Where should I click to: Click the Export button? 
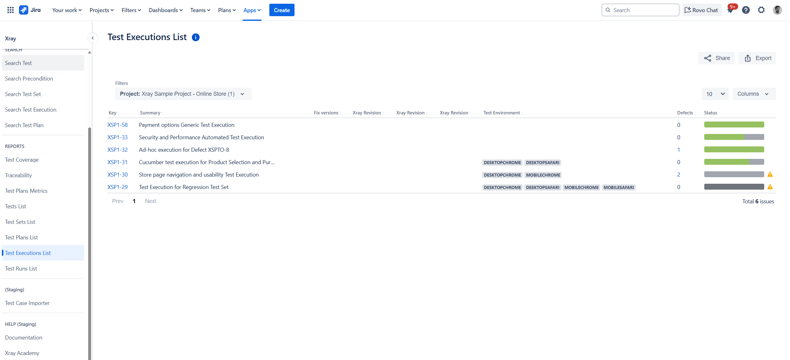[757, 58]
